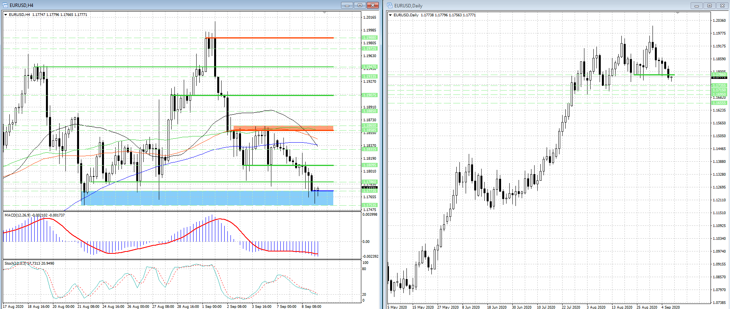Expand the triangle beside EURUSD,Daily chart label
This screenshot has height=309, width=730.
[x=391, y=15]
